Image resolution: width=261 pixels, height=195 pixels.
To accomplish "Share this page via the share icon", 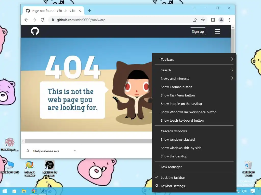I will coord(195,20).
